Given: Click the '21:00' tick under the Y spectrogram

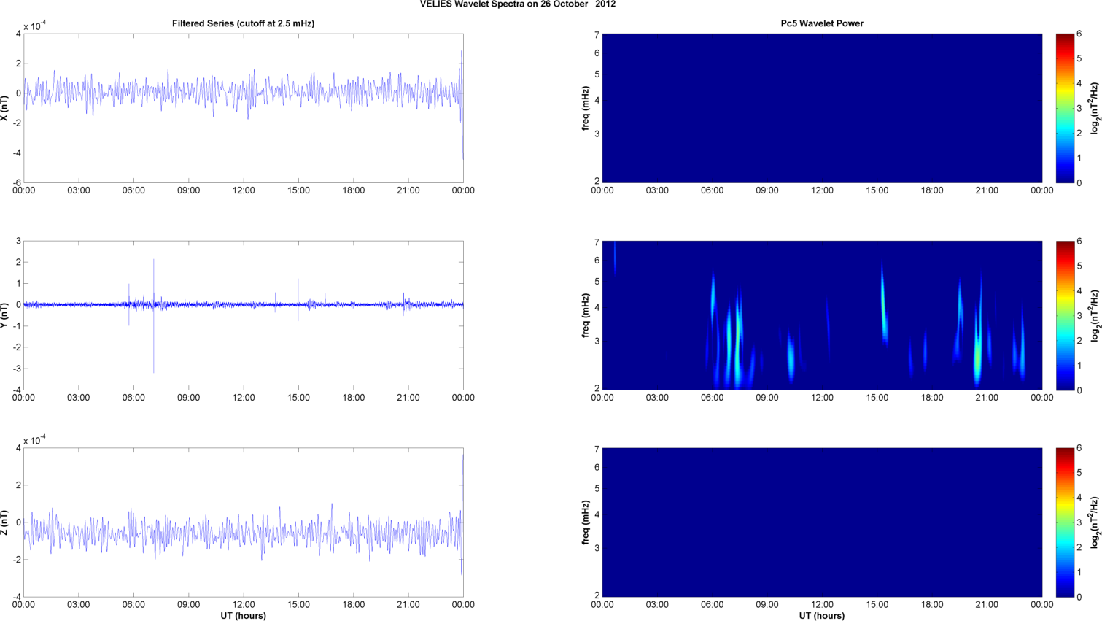Looking at the screenshot, I should (987, 398).
